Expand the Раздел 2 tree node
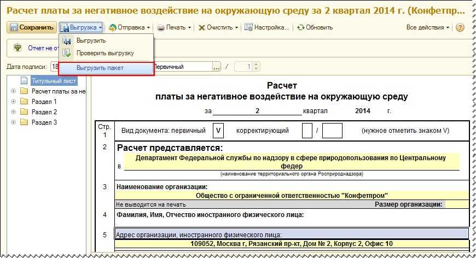 coord(13,112)
